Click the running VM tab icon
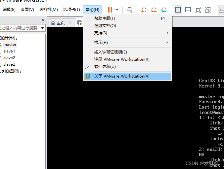The image size is (224, 169). [80, 23]
